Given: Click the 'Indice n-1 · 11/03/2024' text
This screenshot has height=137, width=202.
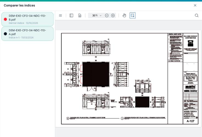Looking at the screenshot, I should pos(21,38).
